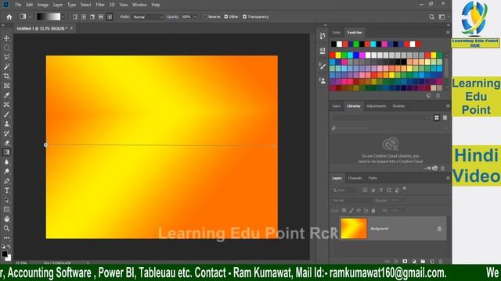Select the Dodge tool
This screenshot has height=281, width=501.
click(6, 172)
